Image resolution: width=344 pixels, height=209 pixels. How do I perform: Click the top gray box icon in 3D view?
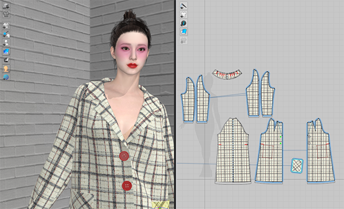pos(6,6)
